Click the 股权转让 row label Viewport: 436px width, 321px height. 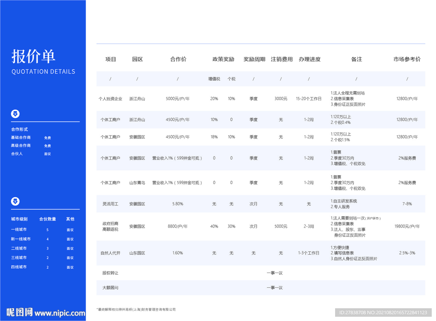110,273
